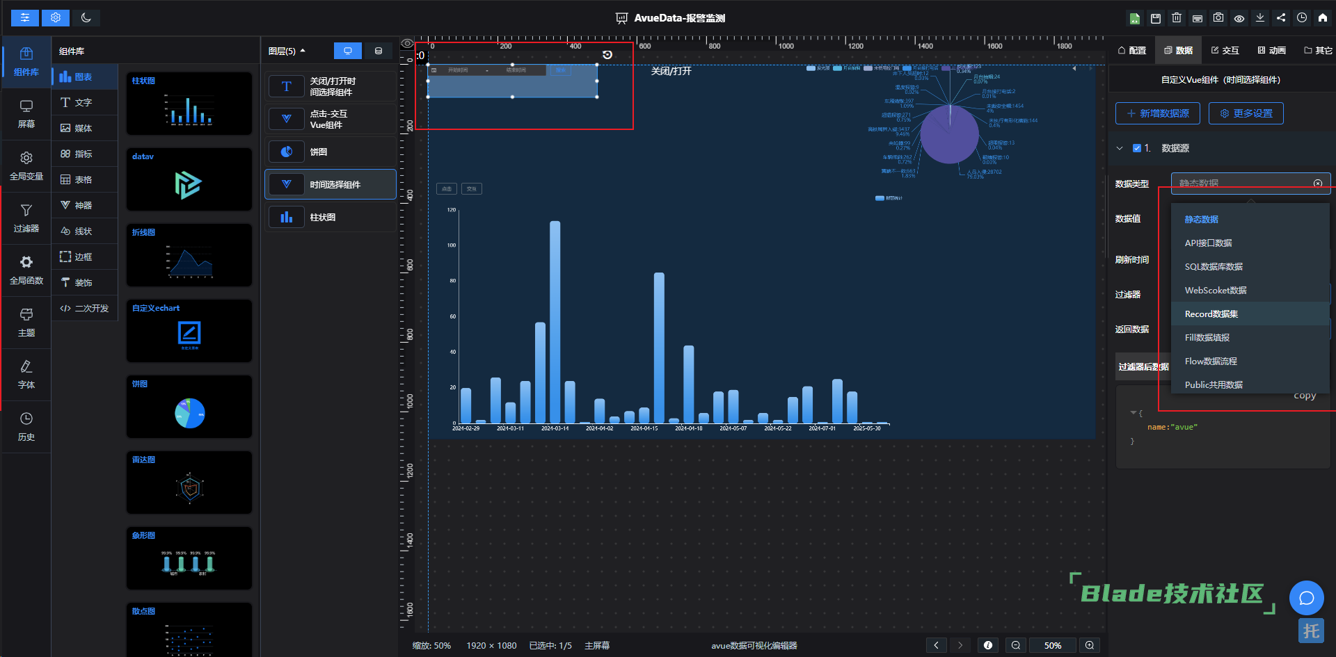
Task: Click the save (floppy disk) icon
Action: tap(1156, 18)
